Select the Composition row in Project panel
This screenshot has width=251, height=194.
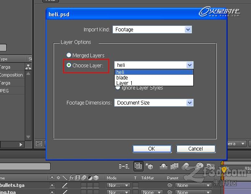(12, 75)
